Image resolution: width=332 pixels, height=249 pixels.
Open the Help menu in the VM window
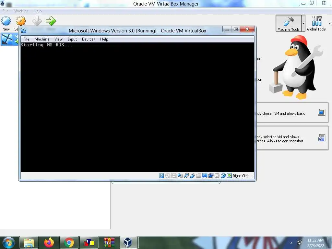point(104,39)
